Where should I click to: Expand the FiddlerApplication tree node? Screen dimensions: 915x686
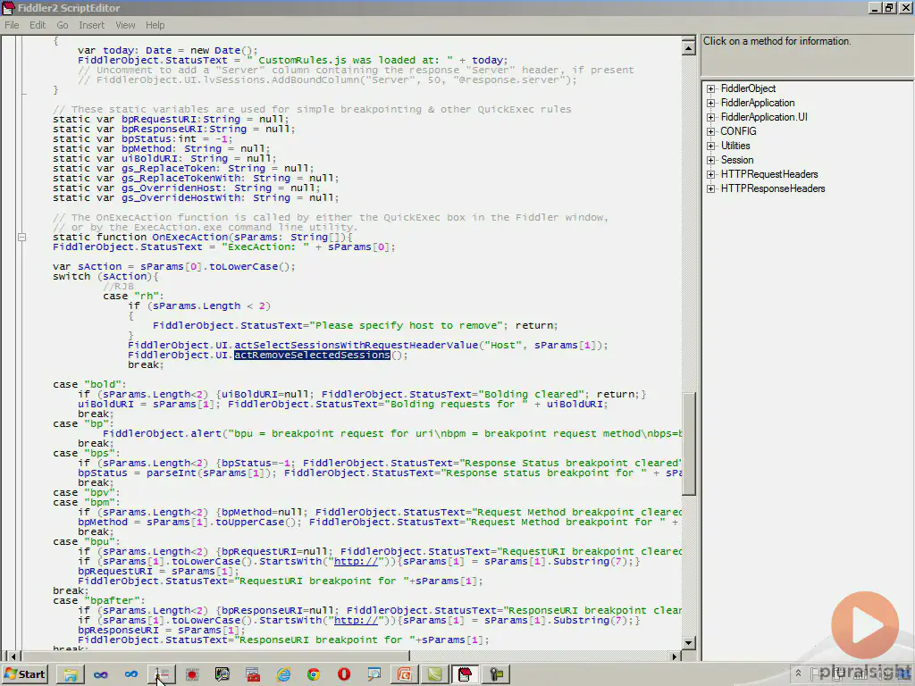point(710,103)
